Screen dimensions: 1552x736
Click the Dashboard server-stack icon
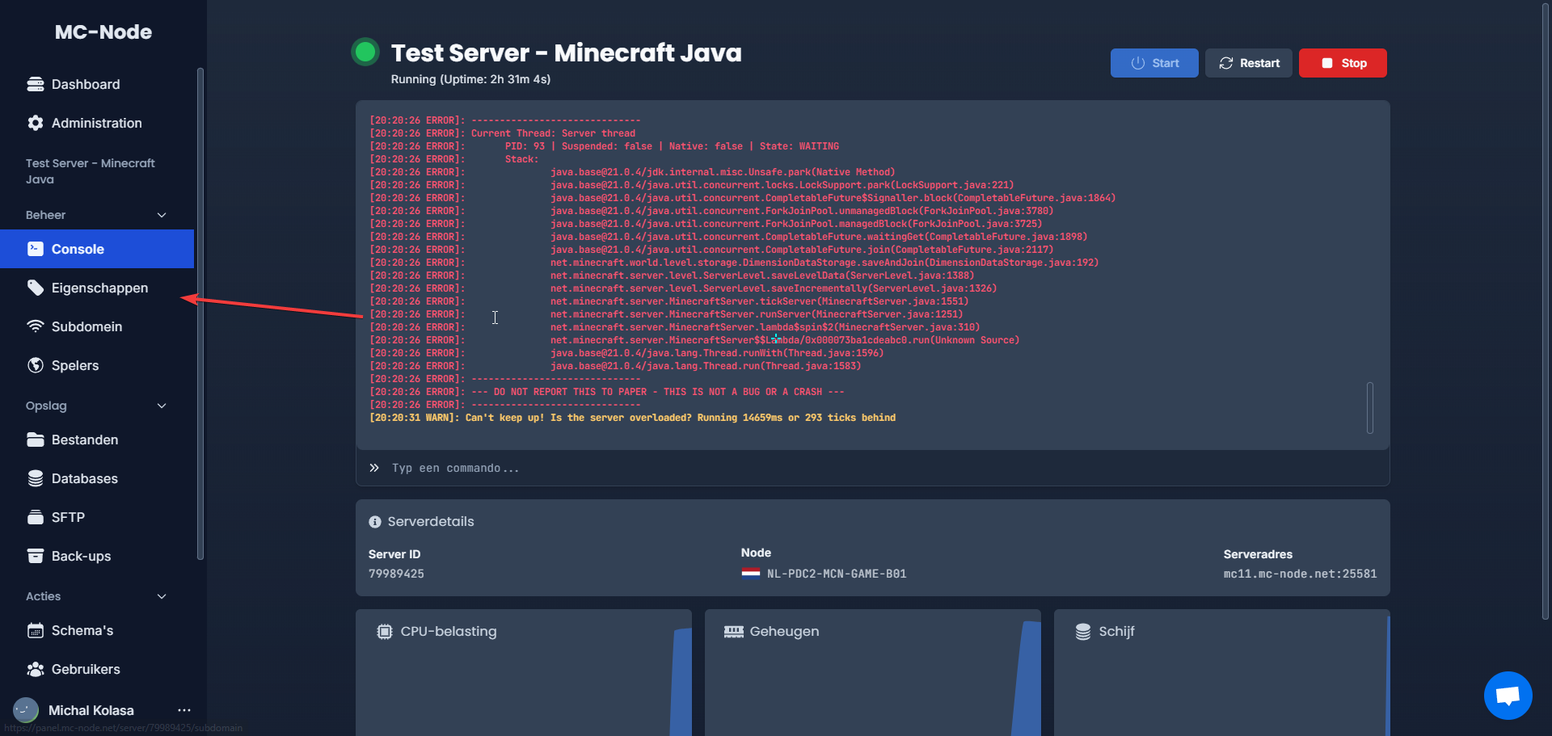coord(36,84)
